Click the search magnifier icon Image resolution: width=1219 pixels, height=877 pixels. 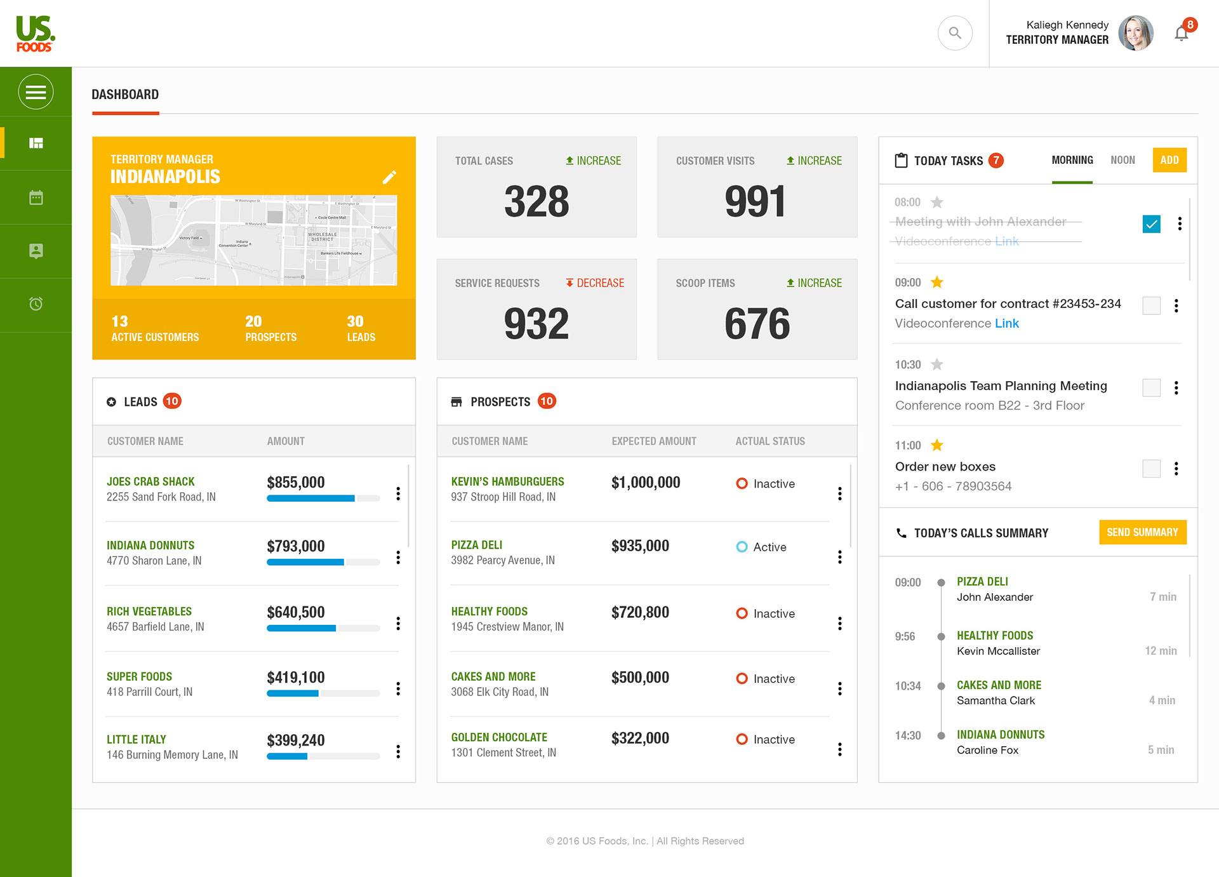[x=955, y=33]
